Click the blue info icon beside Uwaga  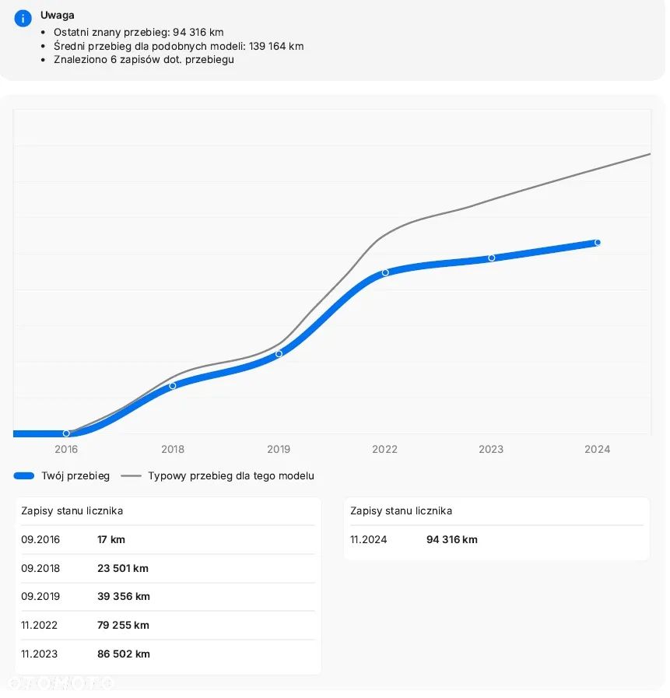tap(23, 19)
